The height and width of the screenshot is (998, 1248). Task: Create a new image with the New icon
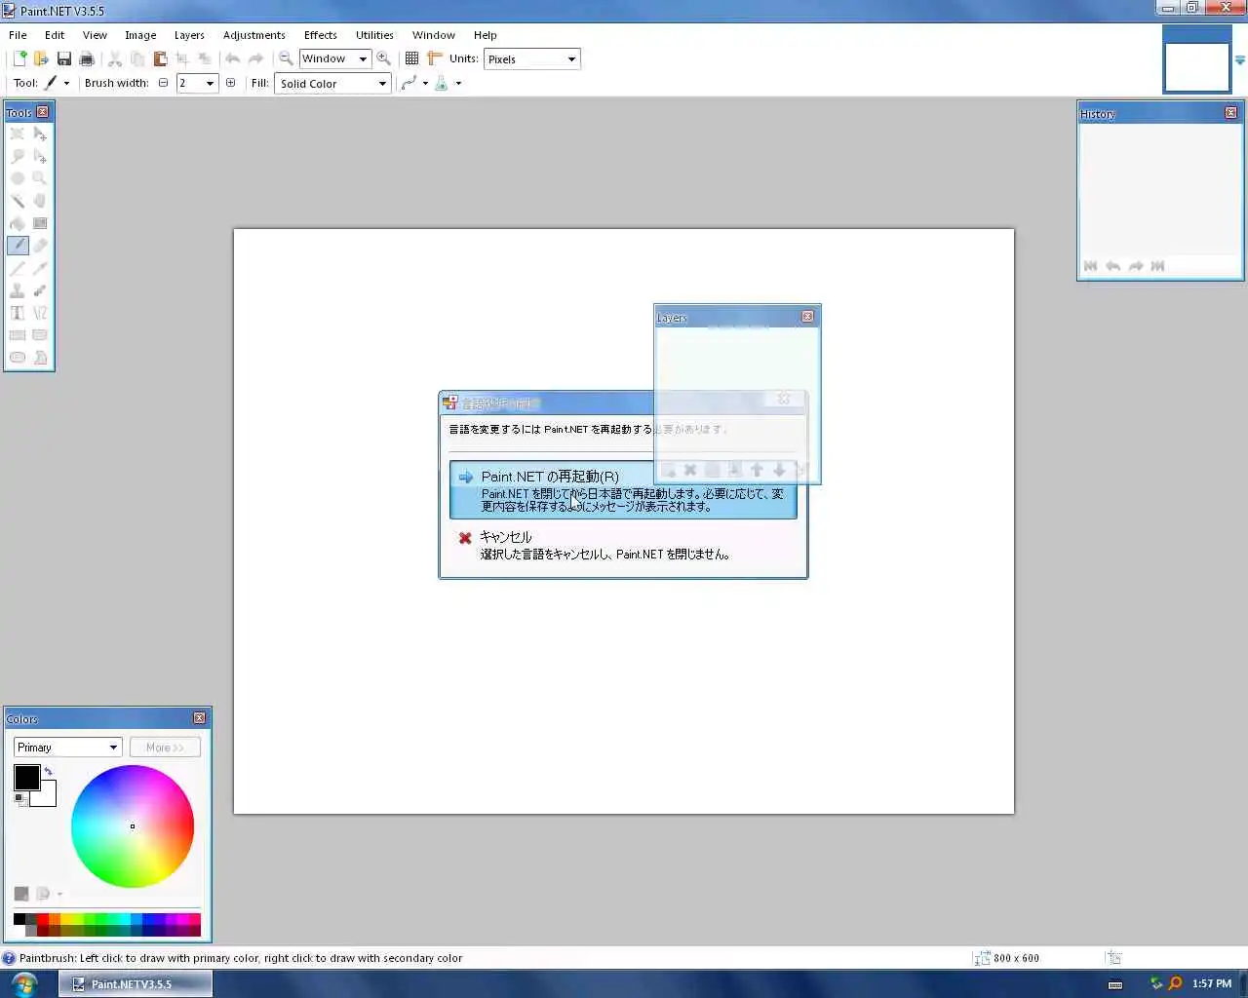19,58
